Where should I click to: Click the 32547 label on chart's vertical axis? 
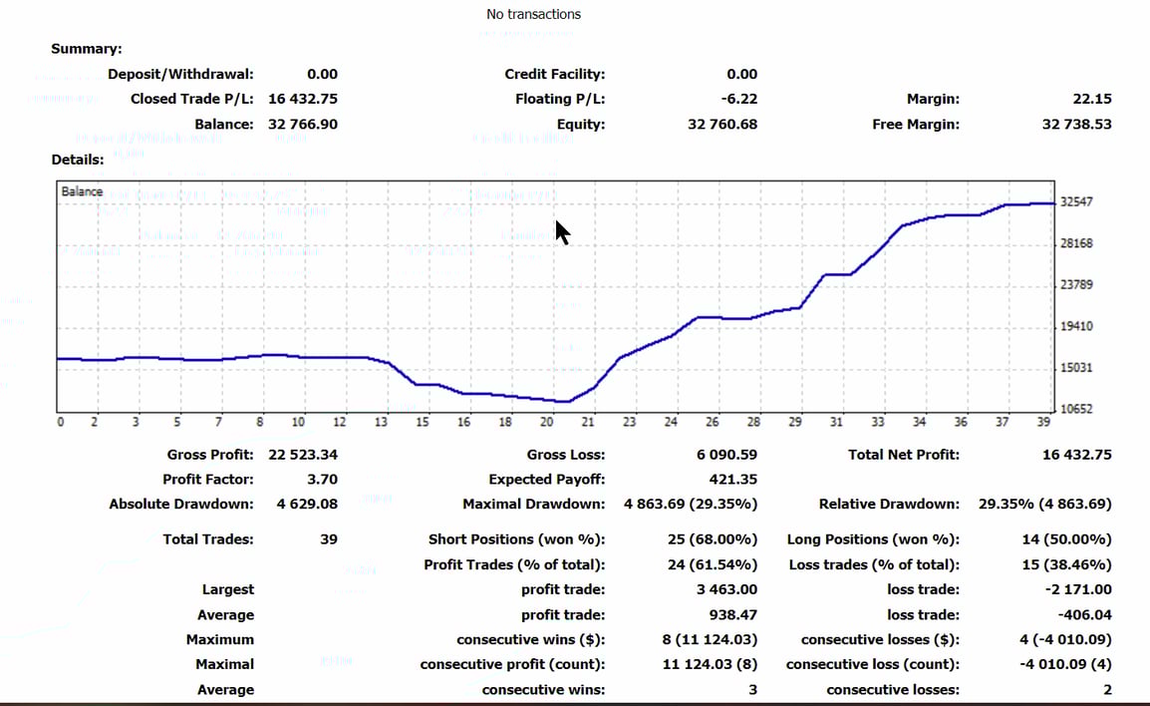[1076, 202]
